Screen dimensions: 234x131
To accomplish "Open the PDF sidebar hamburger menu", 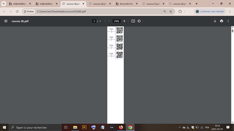I will coord(6,21).
